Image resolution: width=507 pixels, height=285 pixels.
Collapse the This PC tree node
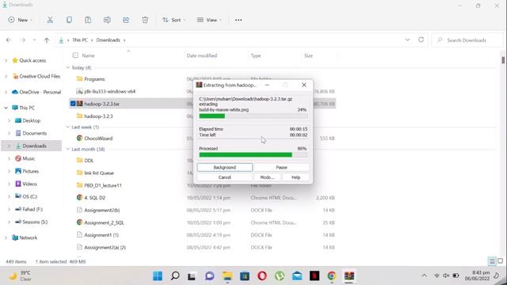pyautogui.click(x=6, y=108)
